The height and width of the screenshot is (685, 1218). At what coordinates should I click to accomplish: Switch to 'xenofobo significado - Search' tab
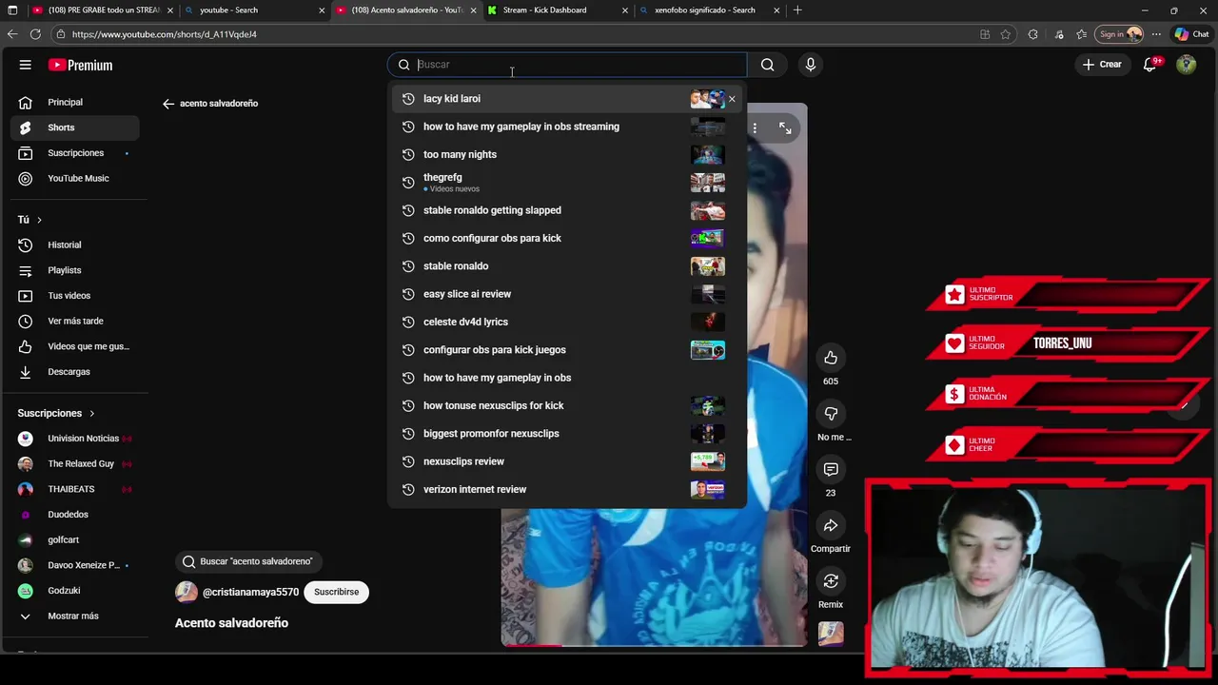point(709,10)
